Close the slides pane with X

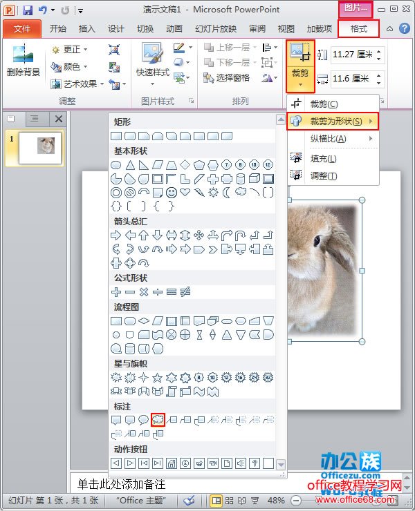[x=59, y=119]
